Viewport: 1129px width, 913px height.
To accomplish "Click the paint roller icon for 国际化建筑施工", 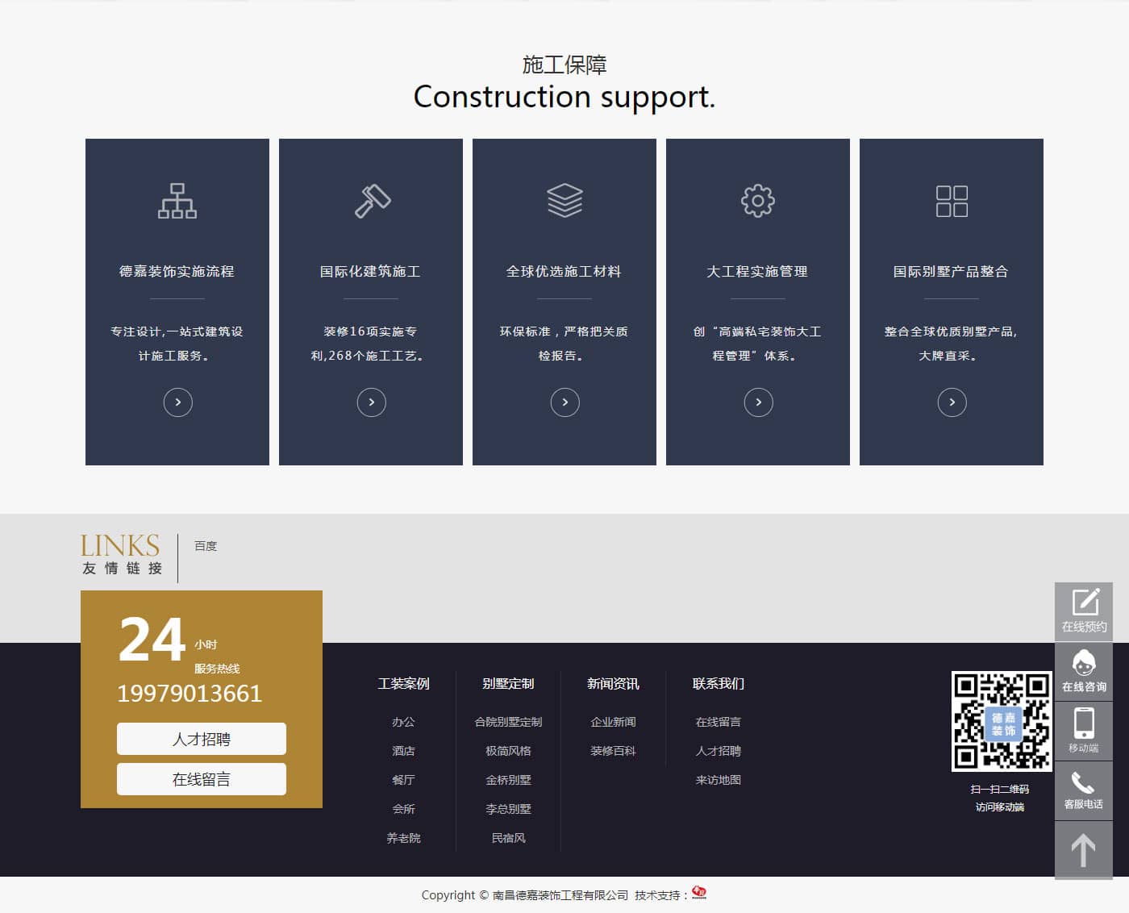I will point(372,201).
